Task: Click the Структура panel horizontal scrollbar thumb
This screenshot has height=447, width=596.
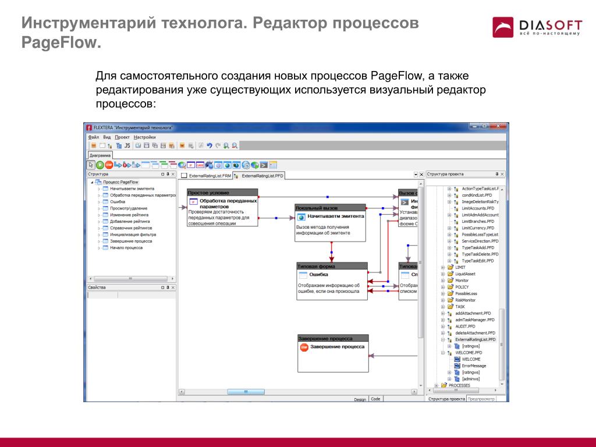Action: 130,279
